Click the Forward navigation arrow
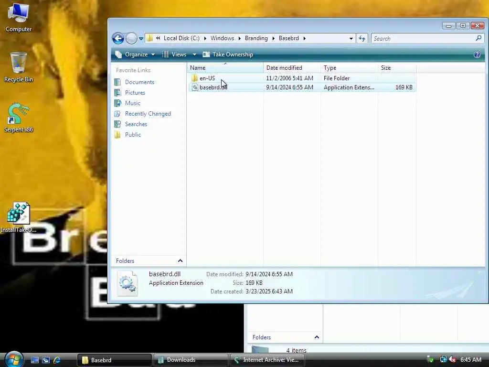Image resolution: width=489 pixels, height=367 pixels. (131, 38)
